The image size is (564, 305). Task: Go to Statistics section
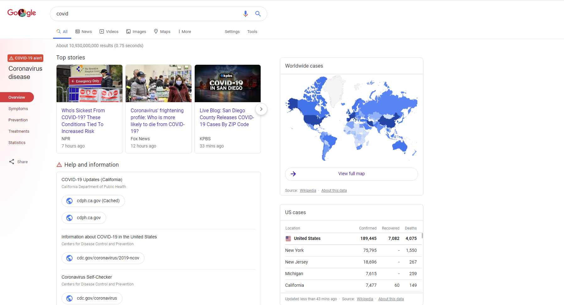pyautogui.click(x=17, y=143)
